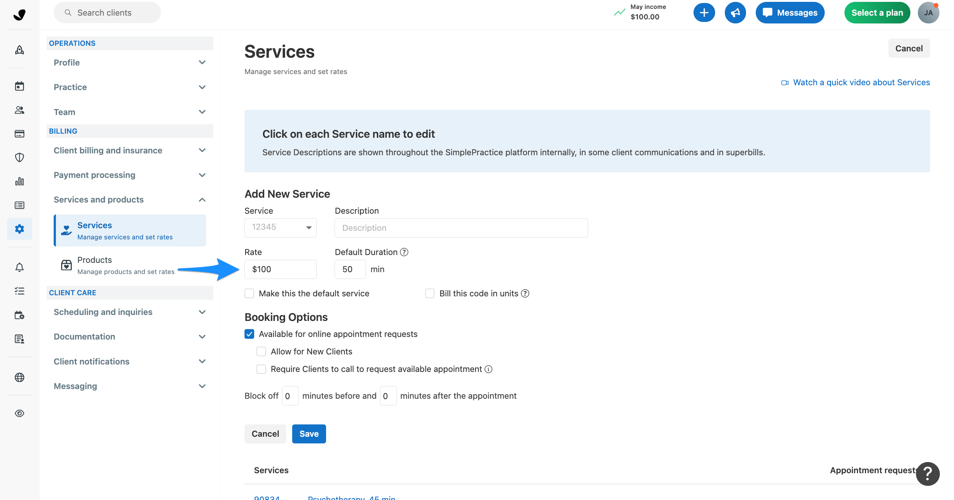Viewport: 954px width, 500px height.
Task: Check Require Clients to call to request
Action: coord(261,369)
